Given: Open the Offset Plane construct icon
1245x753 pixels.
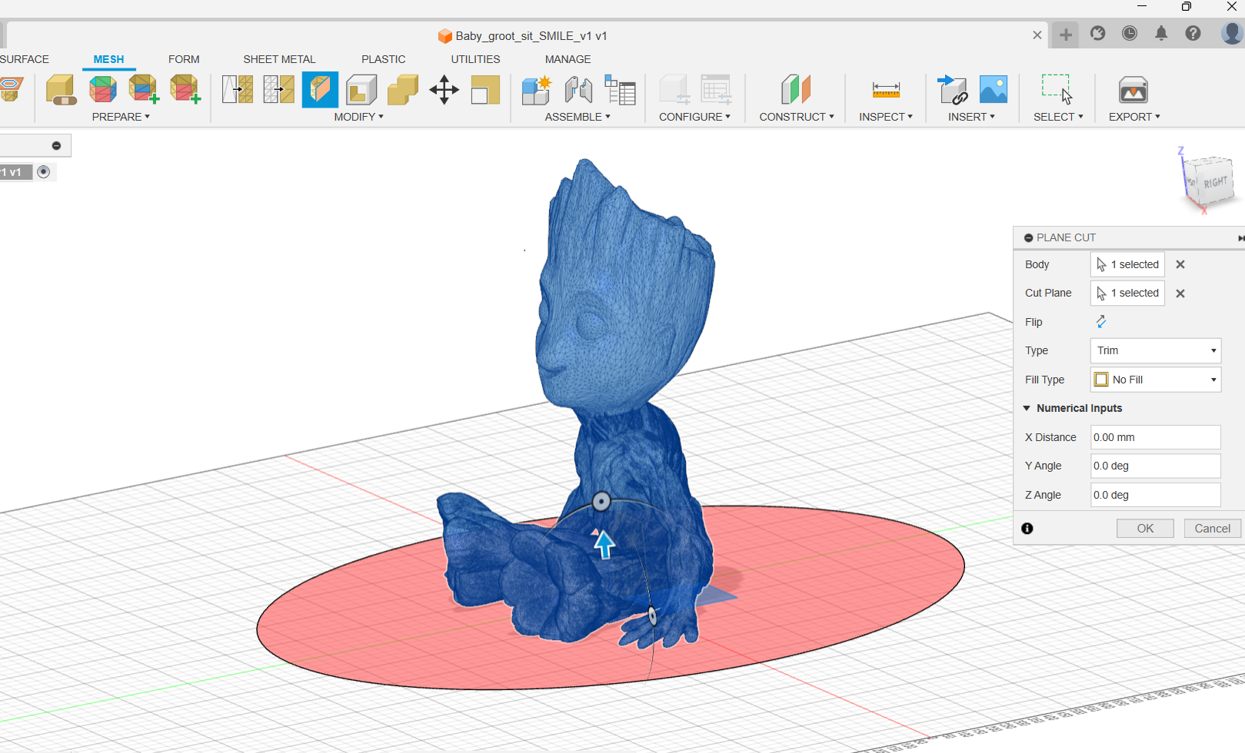Looking at the screenshot, I should (x=796, y=90).
